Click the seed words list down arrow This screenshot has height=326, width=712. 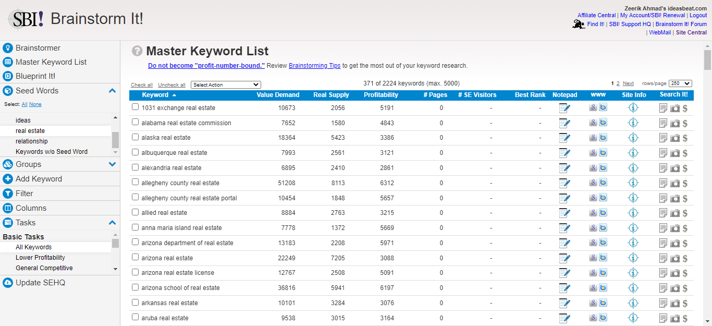[x=115, y=152]
